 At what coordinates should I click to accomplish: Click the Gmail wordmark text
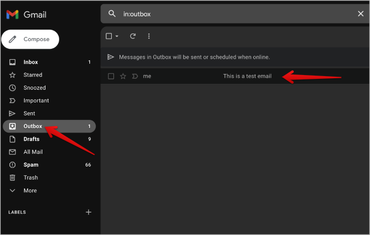35,15
